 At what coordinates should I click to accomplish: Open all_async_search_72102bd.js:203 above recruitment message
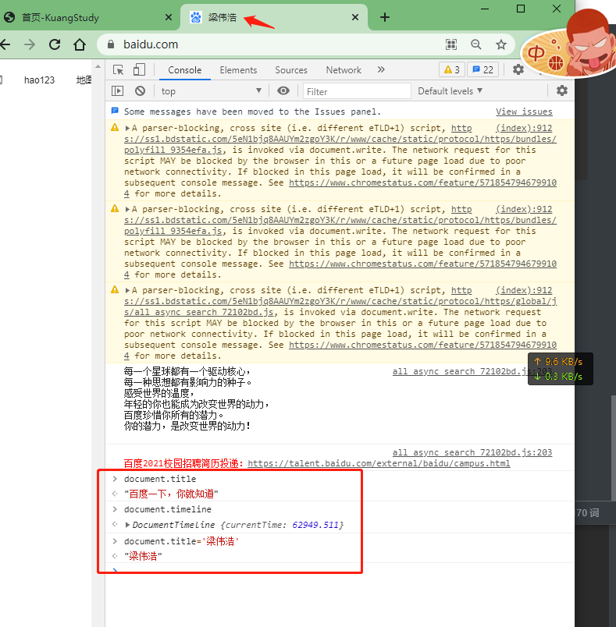[x=472, y=452]
